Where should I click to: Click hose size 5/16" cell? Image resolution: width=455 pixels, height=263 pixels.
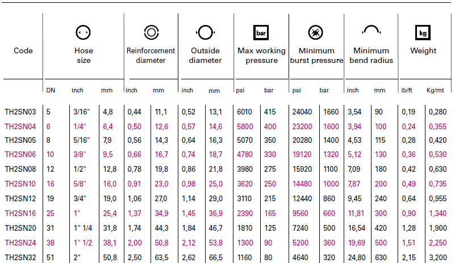(81, 140)
